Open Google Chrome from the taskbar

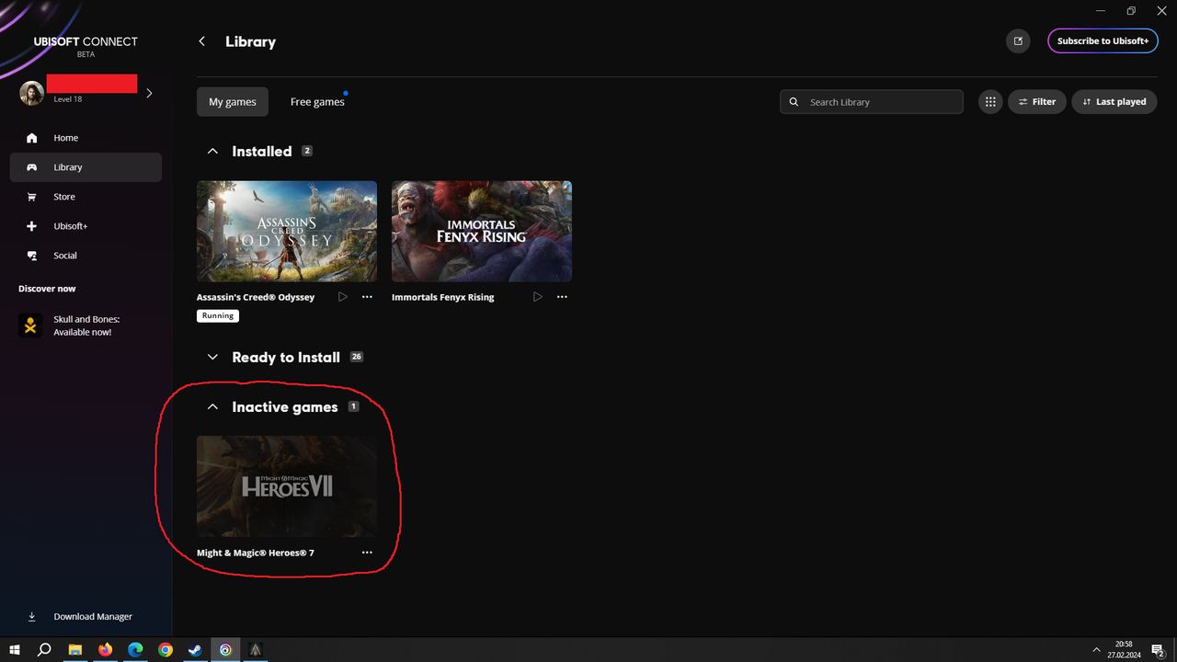[166, 649]
